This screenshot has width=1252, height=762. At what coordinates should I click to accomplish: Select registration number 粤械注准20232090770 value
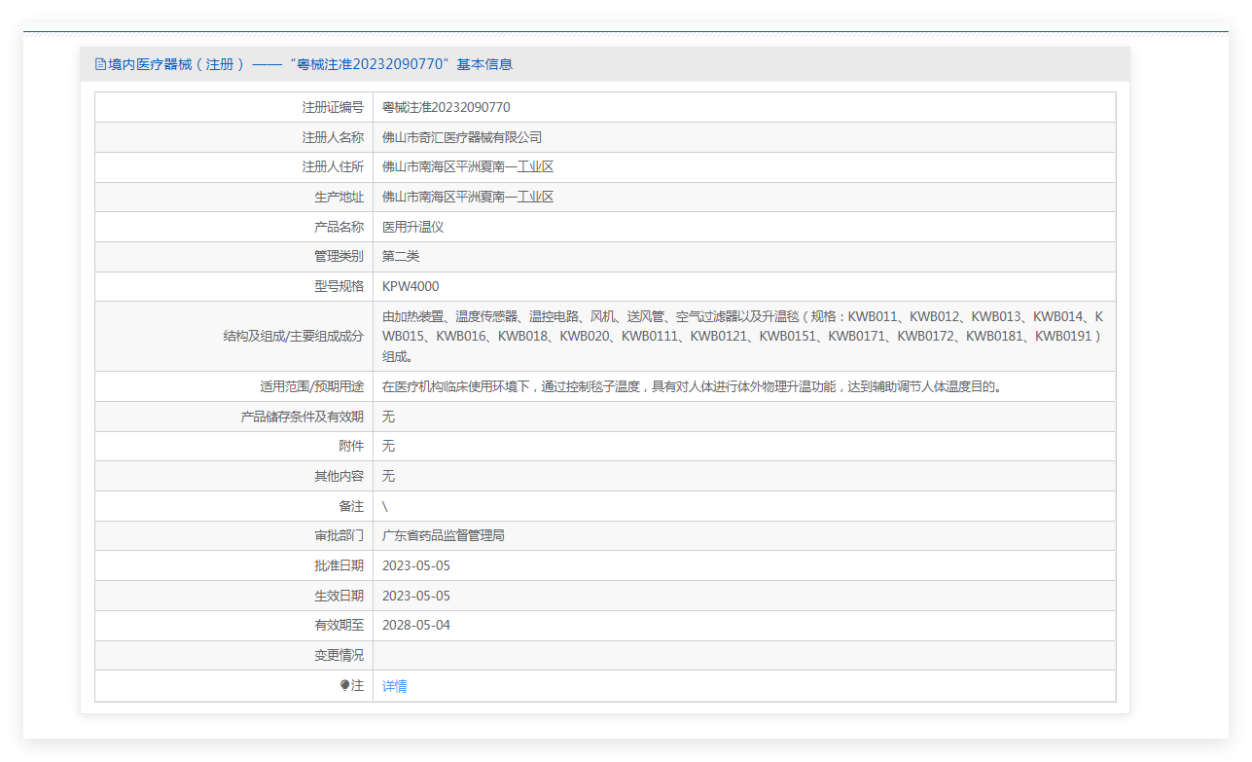click(447, 107)
